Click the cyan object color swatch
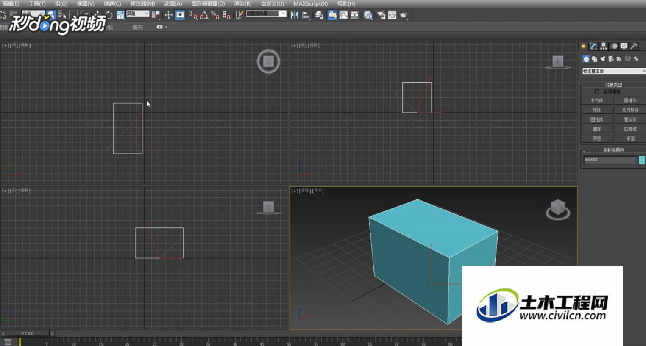Screen dimensions: 646x346 click(642, 160)
